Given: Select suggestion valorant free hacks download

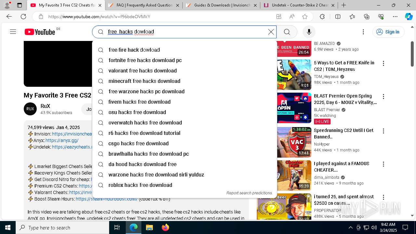Looking at the screenshot, I should pos(184,71).
